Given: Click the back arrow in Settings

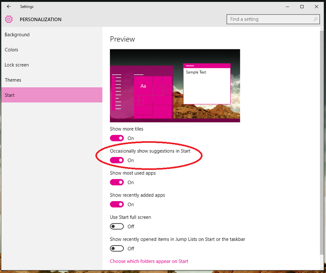Looking at the screenshot, I should [9, 7].
